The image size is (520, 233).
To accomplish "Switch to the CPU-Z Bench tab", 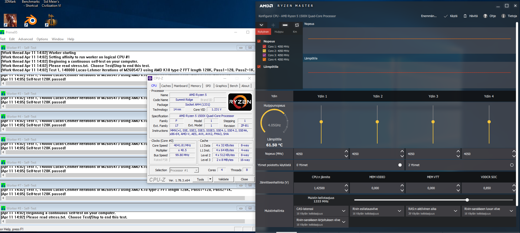I will 234,86.
